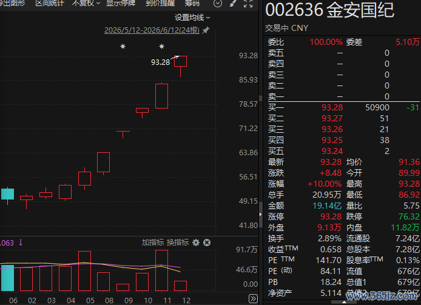Image resolution: width=421 pixels, height=305 pixels.
Task: Click the second info marker above the chart
Action: pos(161,47)
